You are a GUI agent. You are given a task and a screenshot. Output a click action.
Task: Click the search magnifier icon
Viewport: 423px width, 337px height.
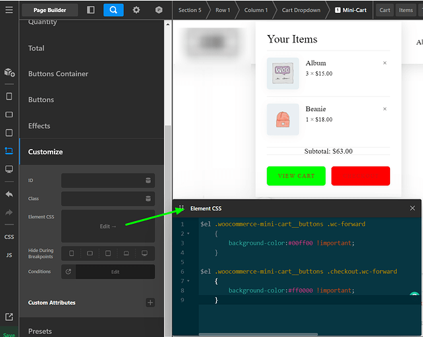pyautogui.click(x=113, y=10)
